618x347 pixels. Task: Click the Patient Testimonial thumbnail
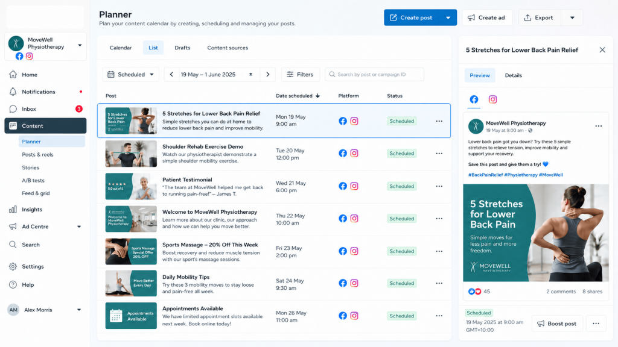pyautogui.click(x=131, y=187)
